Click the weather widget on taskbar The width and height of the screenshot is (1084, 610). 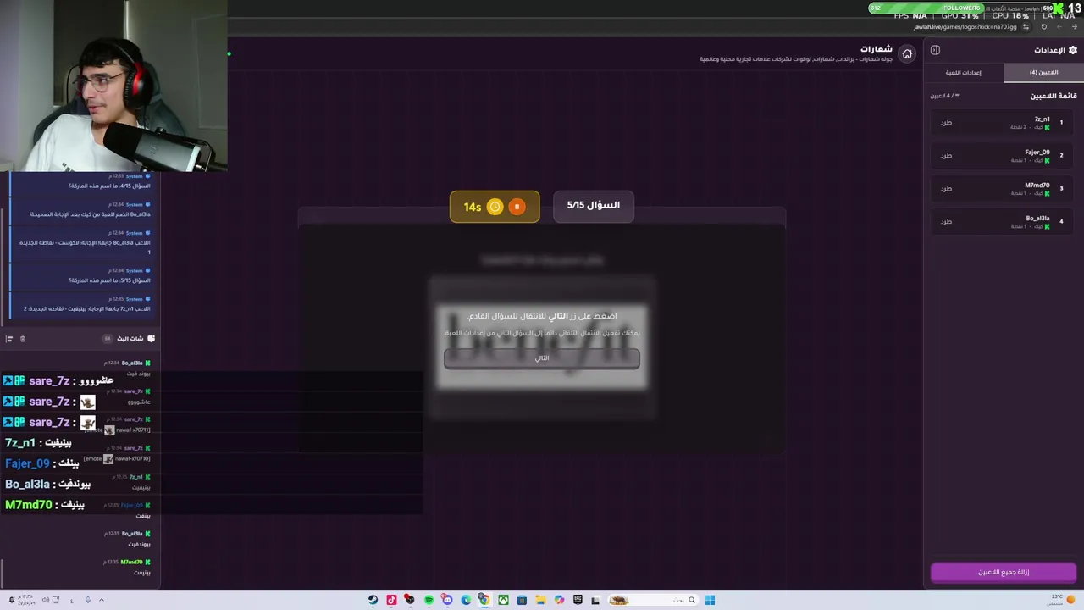[1061, 600]
